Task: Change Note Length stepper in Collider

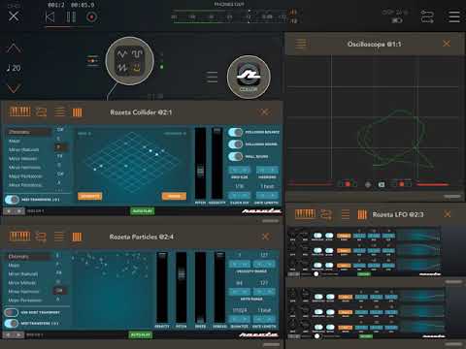Action: (267, 195)
